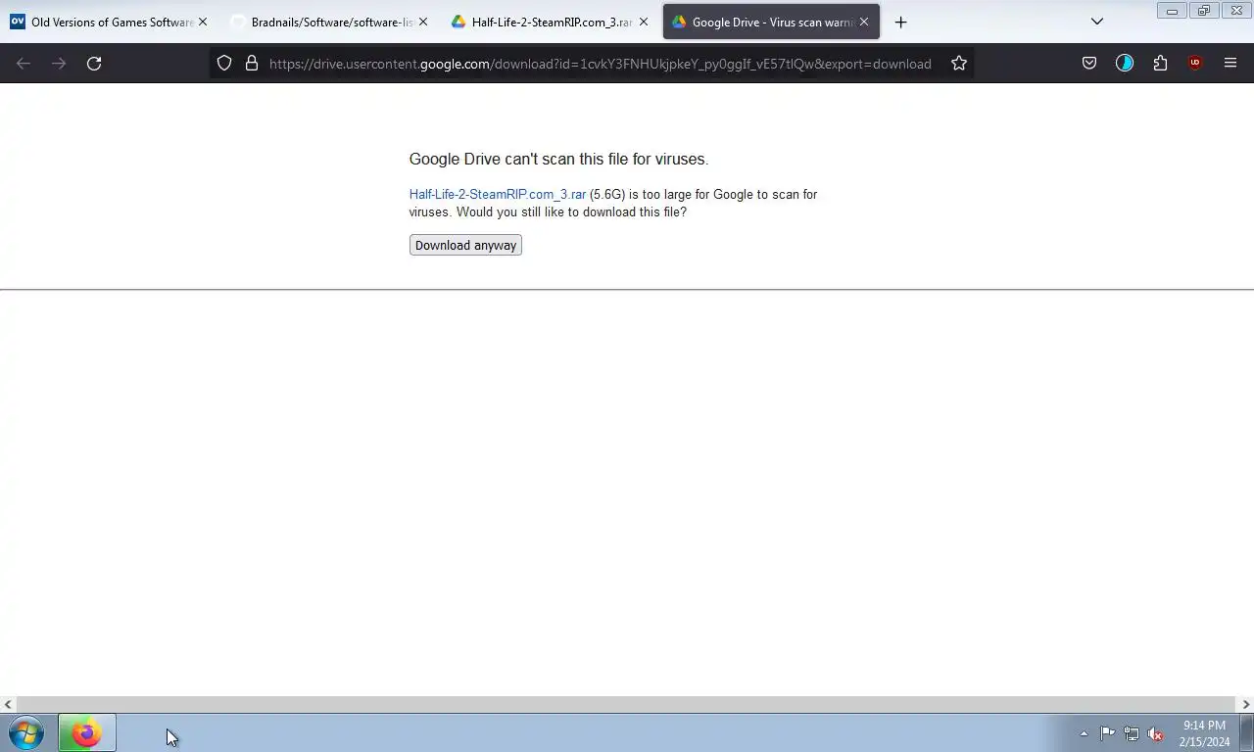Click the Download anyway button
Image resolution: width=1254 pixels, height=752 pixels.
click(465, 245)
